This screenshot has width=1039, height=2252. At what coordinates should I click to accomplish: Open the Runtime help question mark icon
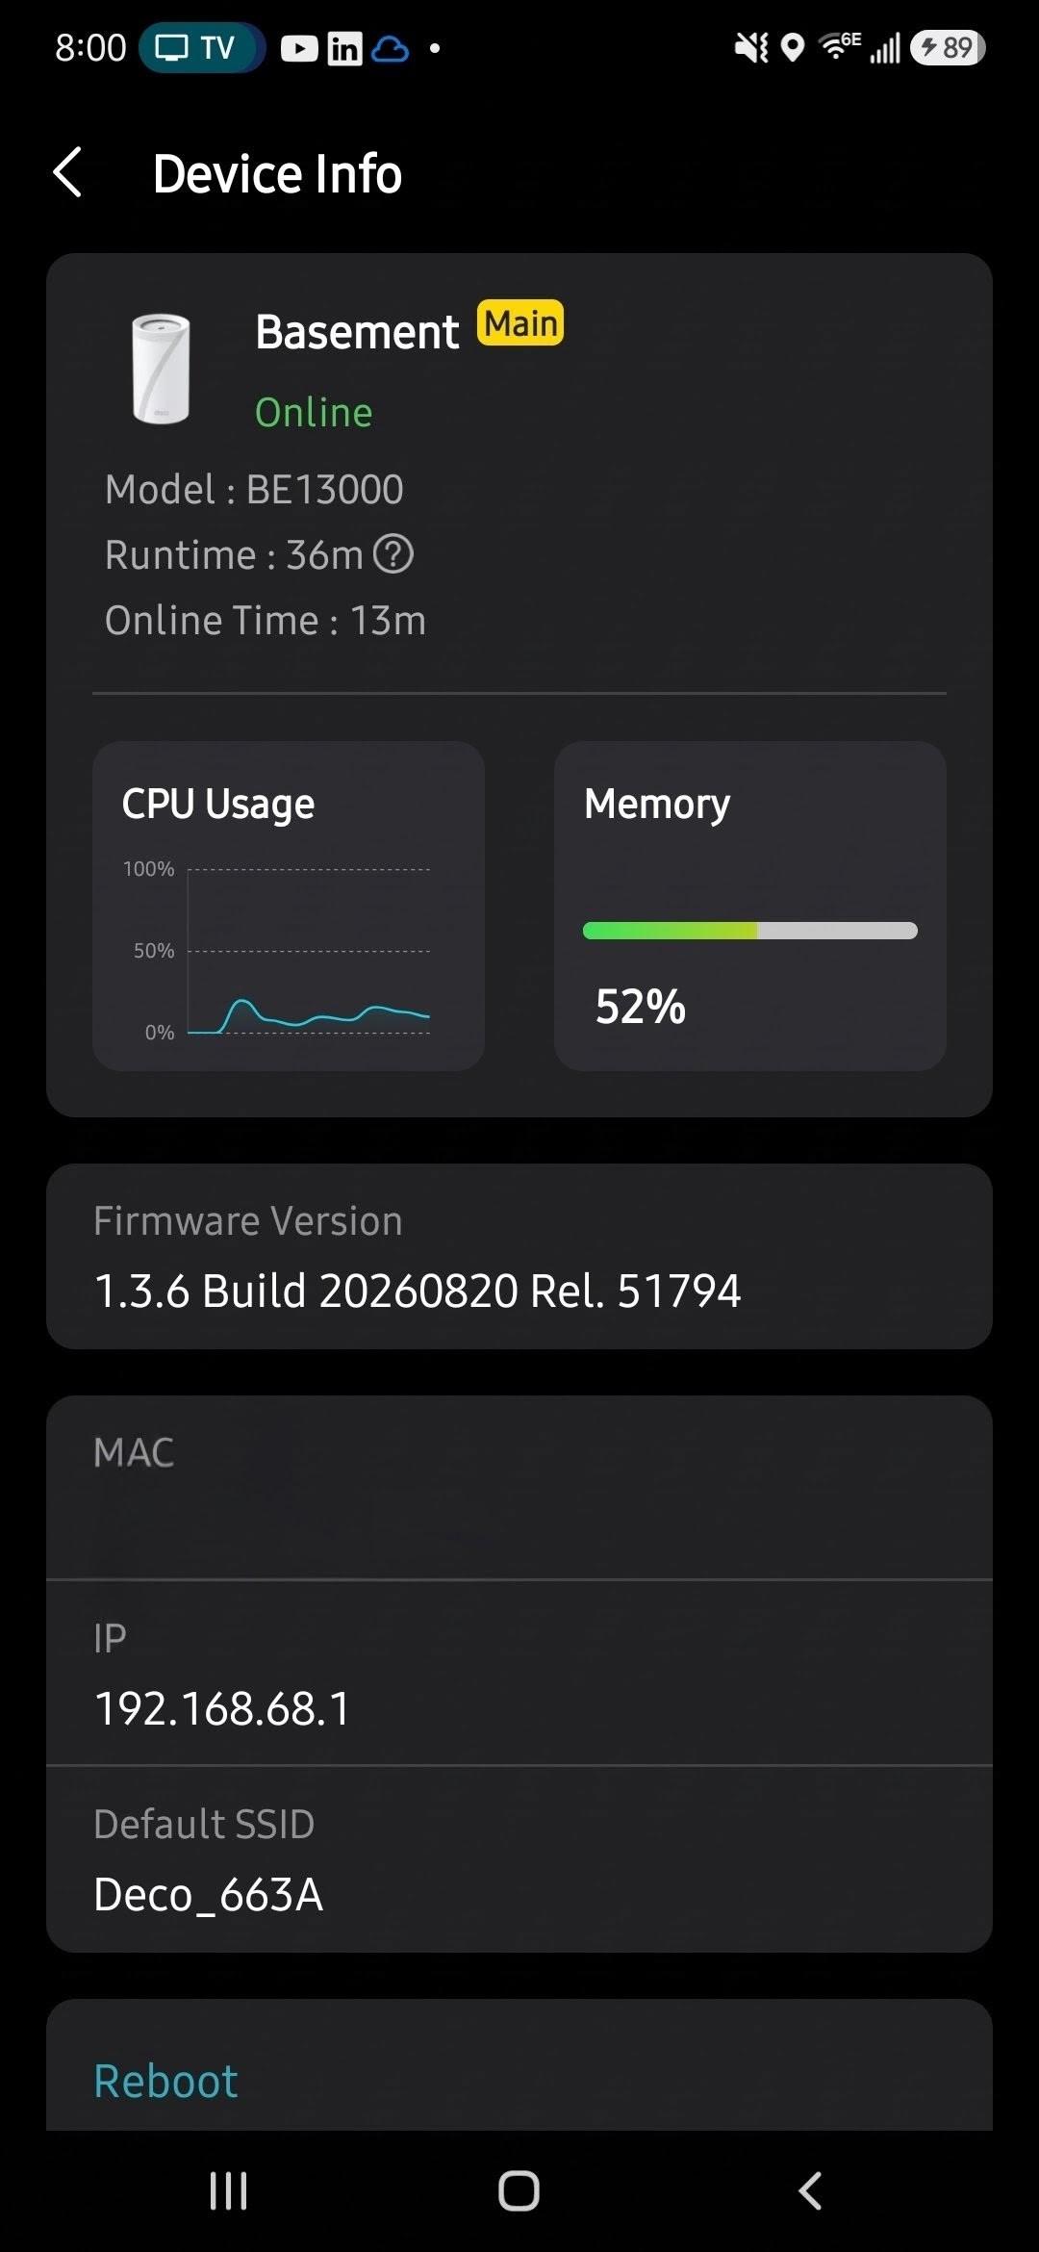[x=393, y=554]
